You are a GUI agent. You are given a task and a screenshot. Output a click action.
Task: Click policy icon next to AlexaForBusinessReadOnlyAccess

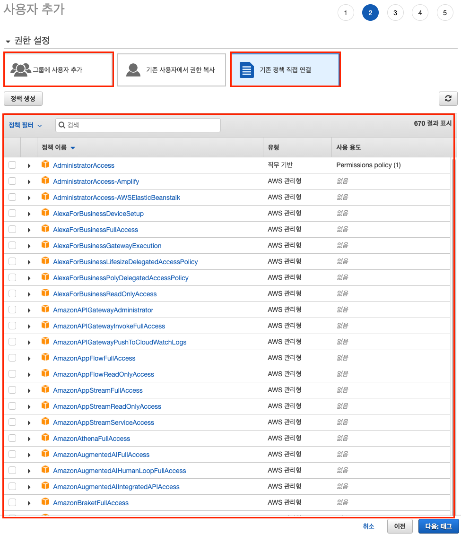click(x=45, y=293)
